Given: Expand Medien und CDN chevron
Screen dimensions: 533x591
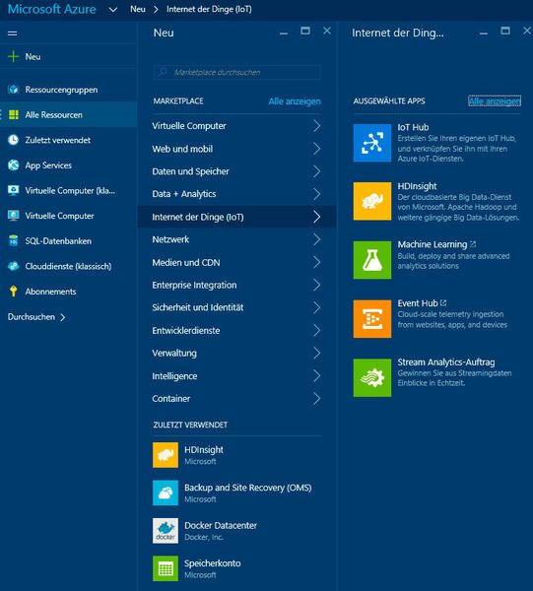Looking at the screenshot, I should [x=317, y=262].
